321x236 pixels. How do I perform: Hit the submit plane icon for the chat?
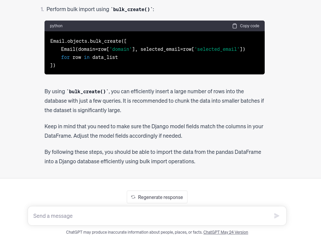(x=276, y=216)
